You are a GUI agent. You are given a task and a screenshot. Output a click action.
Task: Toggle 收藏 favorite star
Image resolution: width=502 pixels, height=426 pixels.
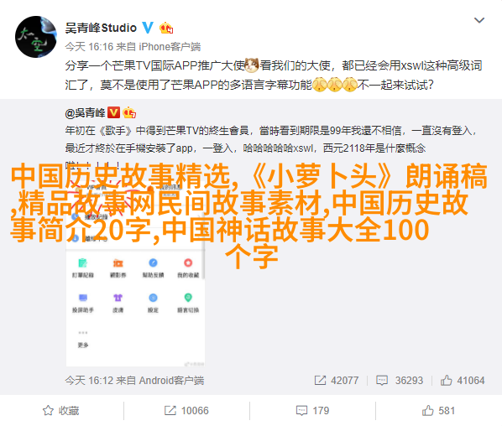pos(60,411)
